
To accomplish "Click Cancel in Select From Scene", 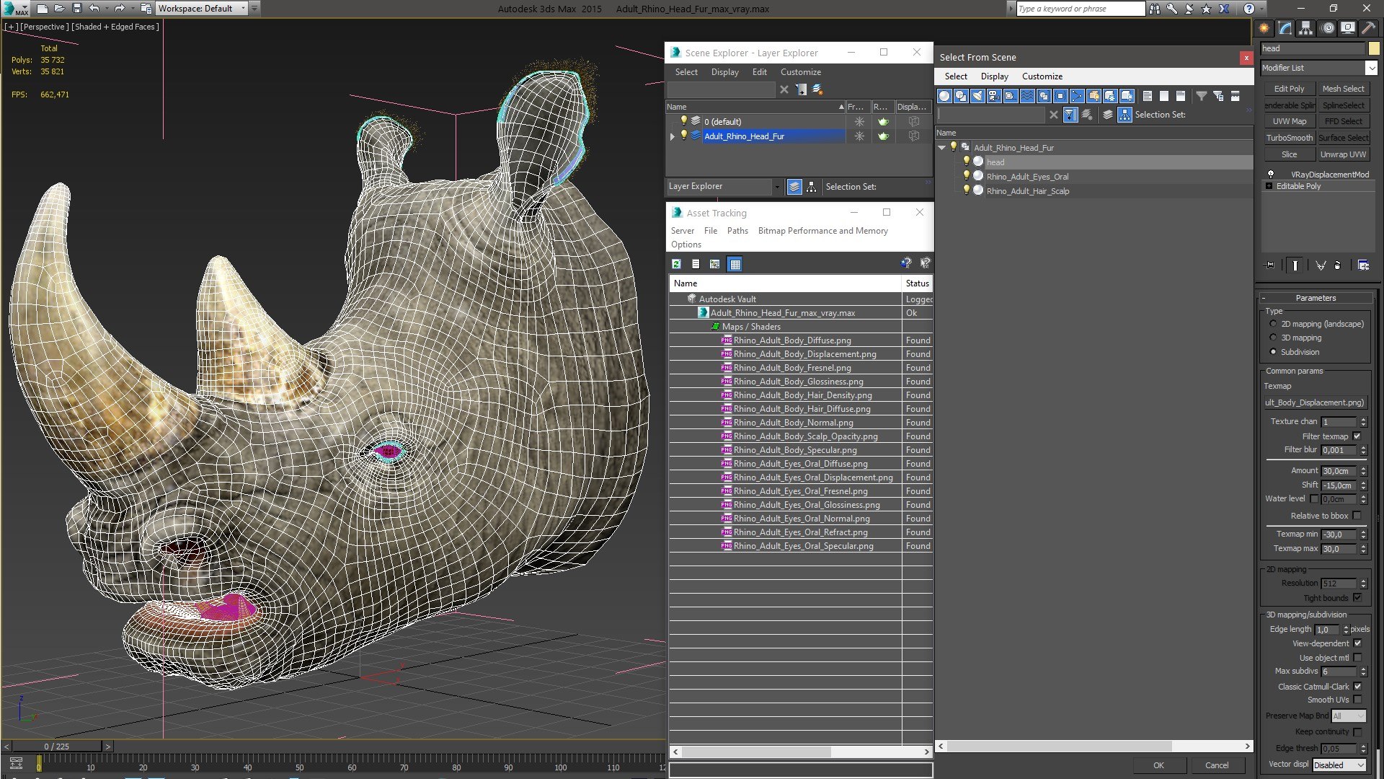I will tap(1217, 765).
